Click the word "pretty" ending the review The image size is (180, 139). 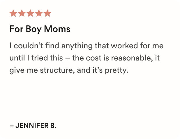tap(117, 70)
